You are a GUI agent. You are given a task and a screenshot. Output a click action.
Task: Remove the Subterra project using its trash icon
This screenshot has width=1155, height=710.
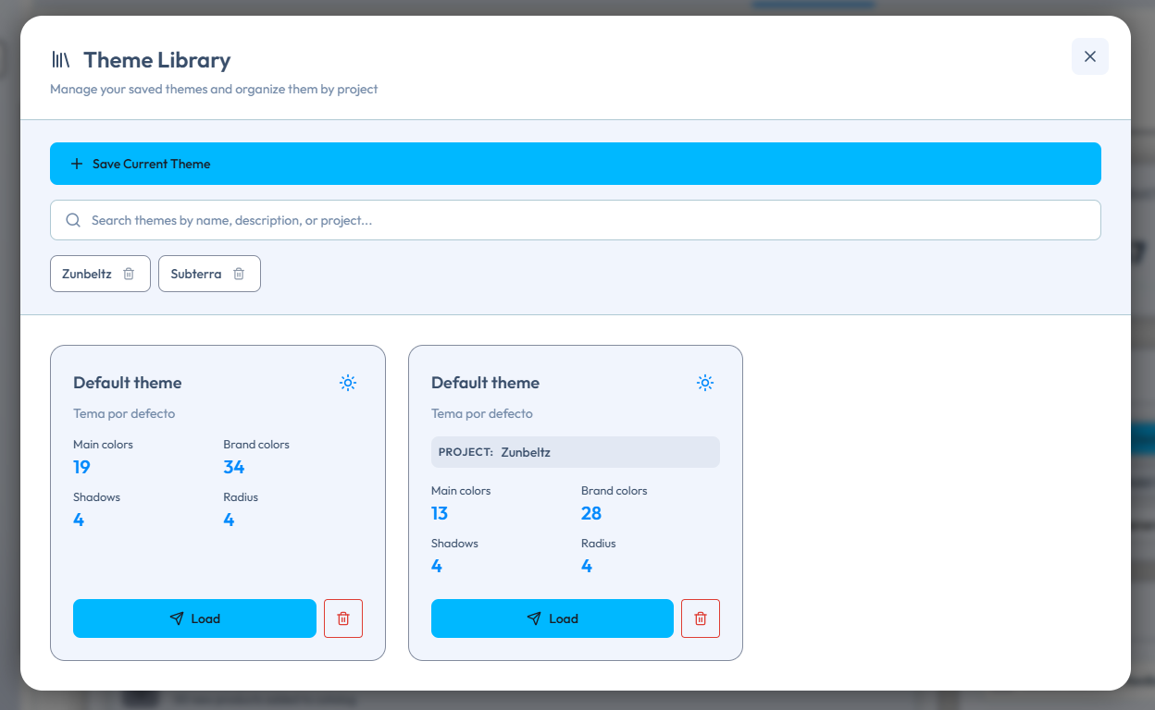pyautogui.click(x=239, y=274)
